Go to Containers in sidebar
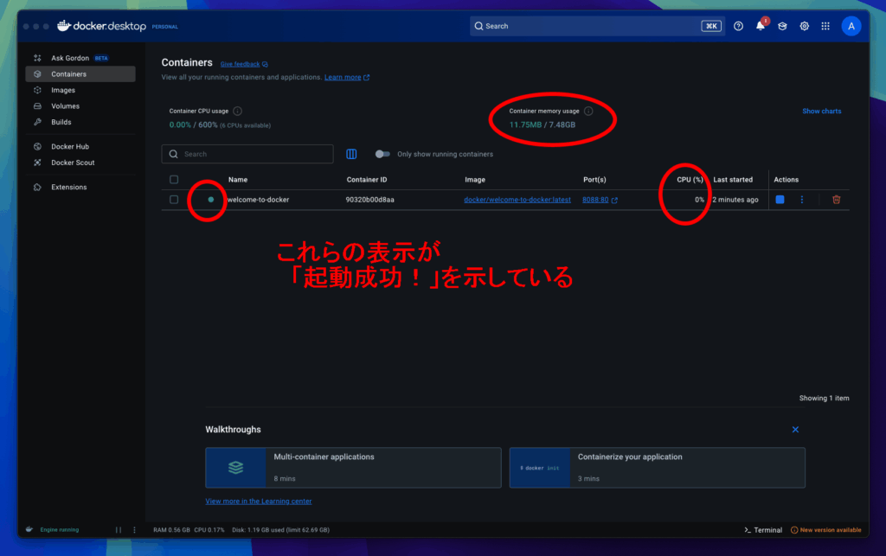 pyautogui.click(x=80, y=74)
